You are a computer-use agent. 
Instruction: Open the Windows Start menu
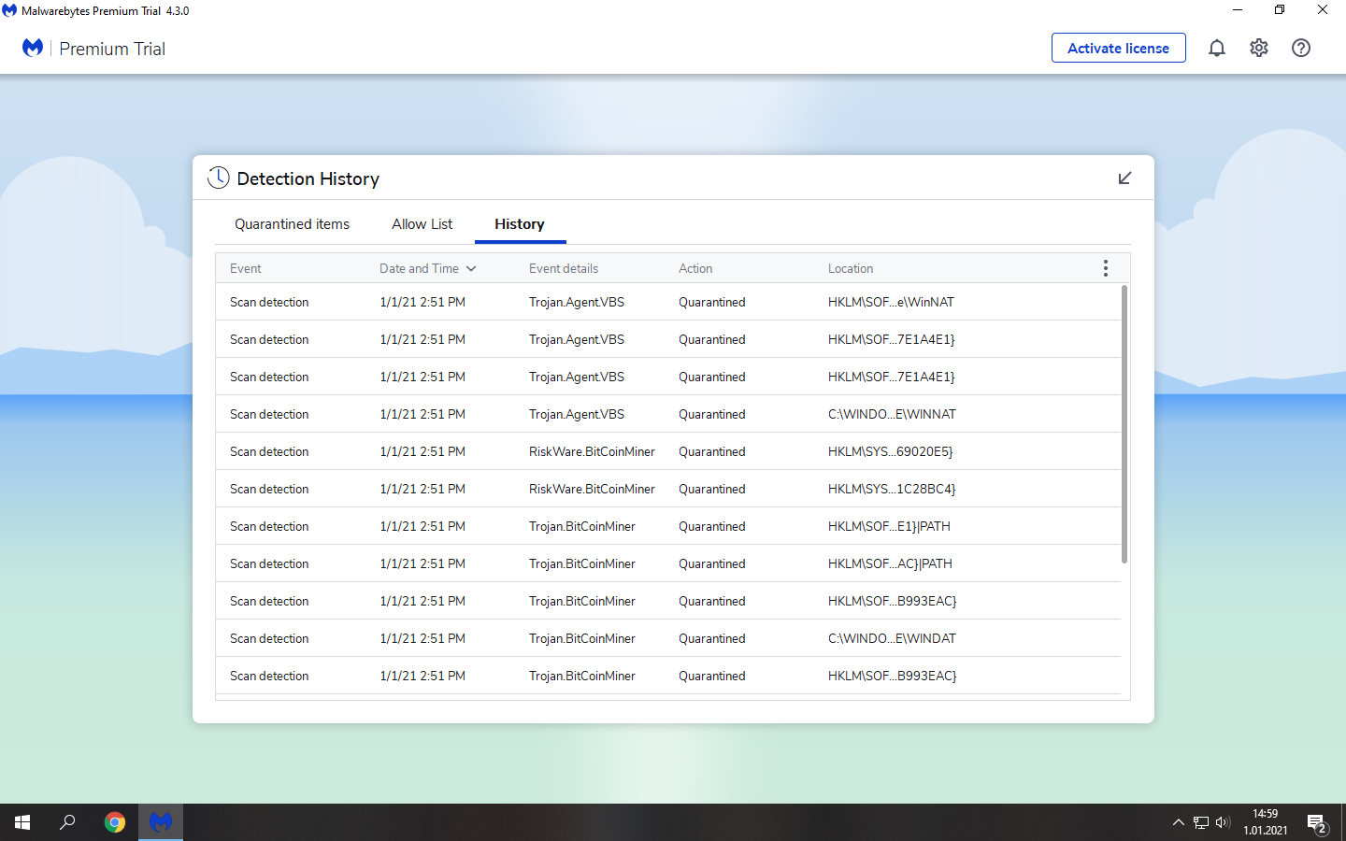tap(22, 822)
